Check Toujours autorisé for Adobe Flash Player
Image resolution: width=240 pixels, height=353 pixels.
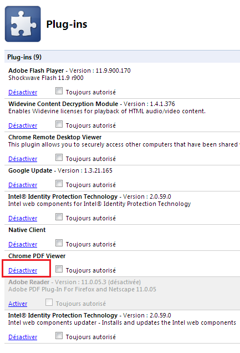[x=59, y=91]
